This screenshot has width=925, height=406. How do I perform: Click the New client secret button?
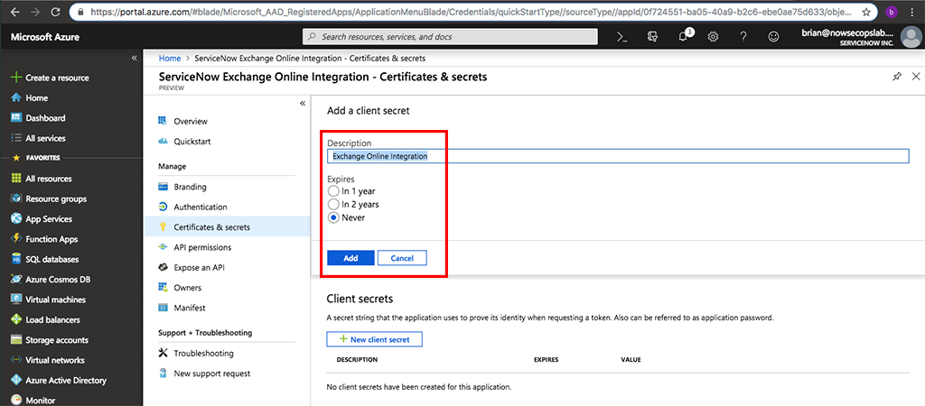(x=374, y=339)
